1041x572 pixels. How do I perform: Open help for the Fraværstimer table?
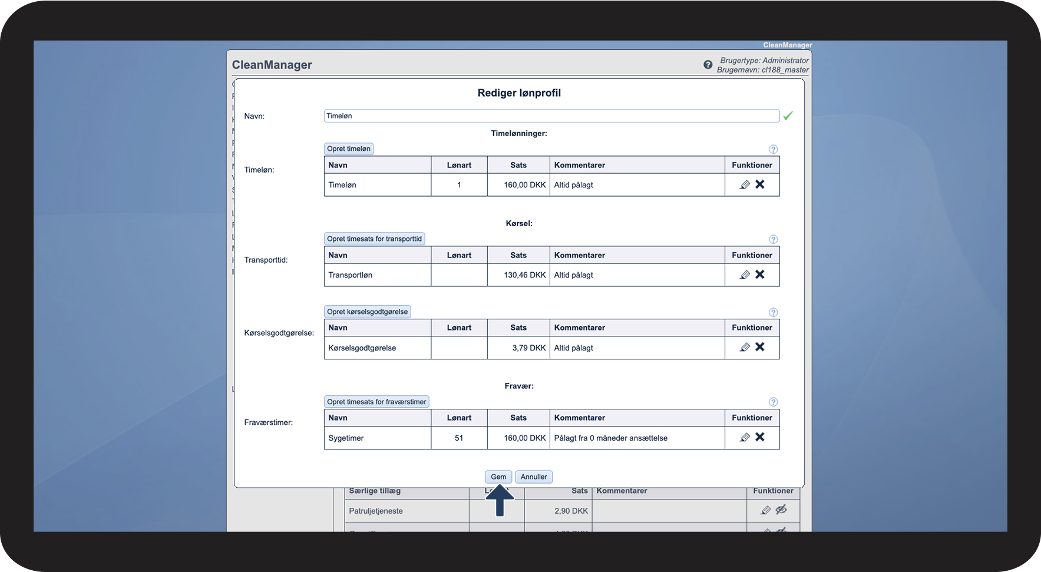point(773,402)
